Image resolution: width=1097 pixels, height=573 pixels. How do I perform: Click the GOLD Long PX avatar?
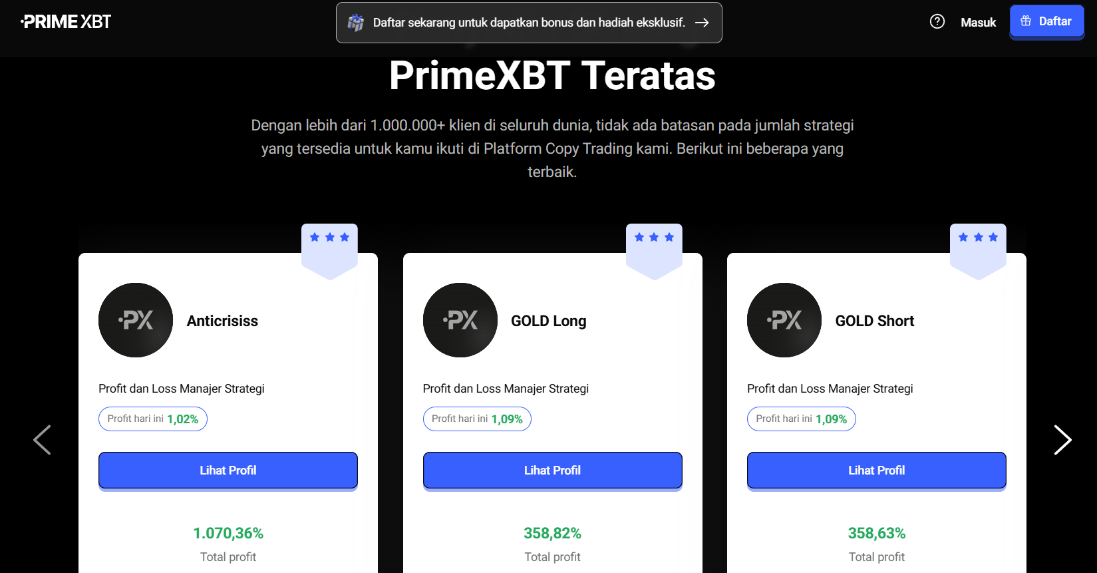[460, 320]
